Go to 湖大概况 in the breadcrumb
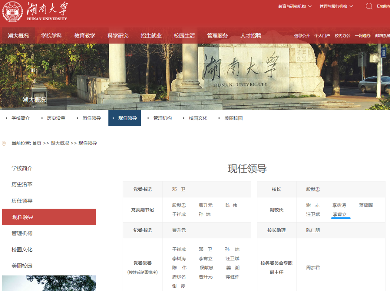 [60, 143]
